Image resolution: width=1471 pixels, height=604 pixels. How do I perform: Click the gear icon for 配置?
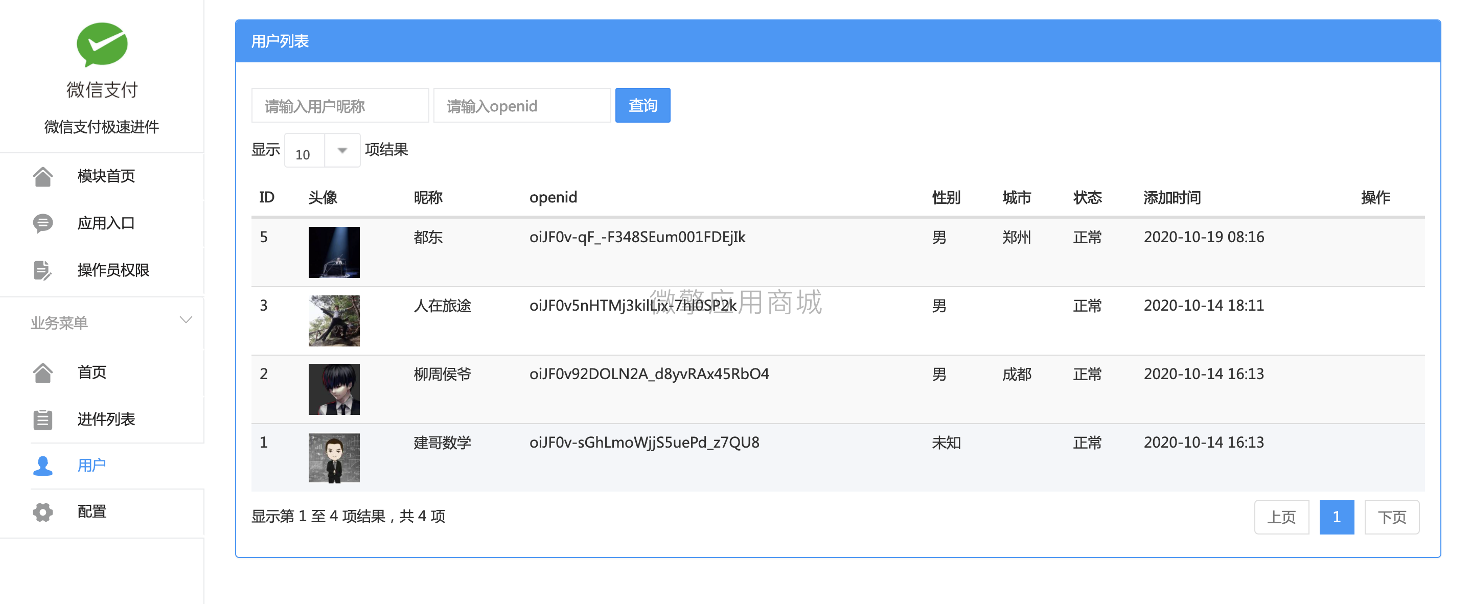43,512
